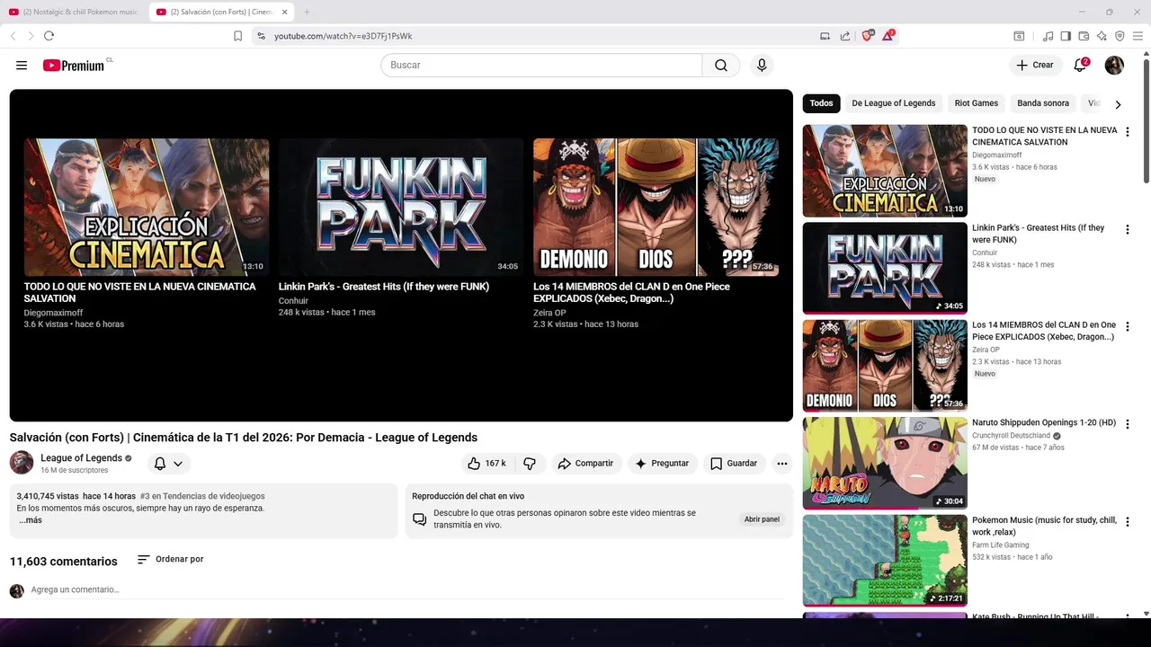This screenshot has height=647, width=1151.
Task: Click Crunchyroll Deutschland channel name
Action: pyautogui.click(x=1012, y=436)
